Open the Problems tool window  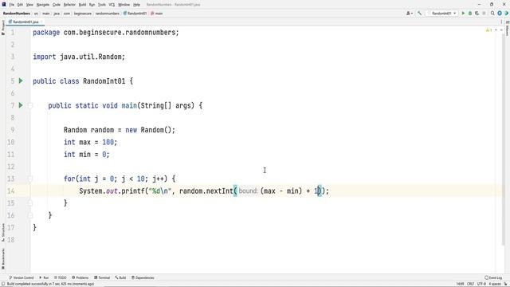coord(80,277)
